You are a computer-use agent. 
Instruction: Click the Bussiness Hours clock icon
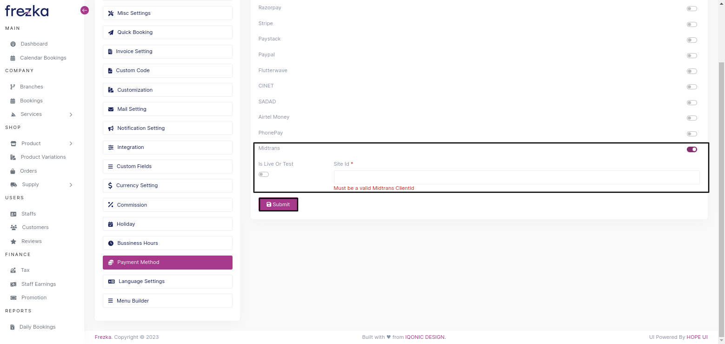pyautogui.click(x=111, y=243)
